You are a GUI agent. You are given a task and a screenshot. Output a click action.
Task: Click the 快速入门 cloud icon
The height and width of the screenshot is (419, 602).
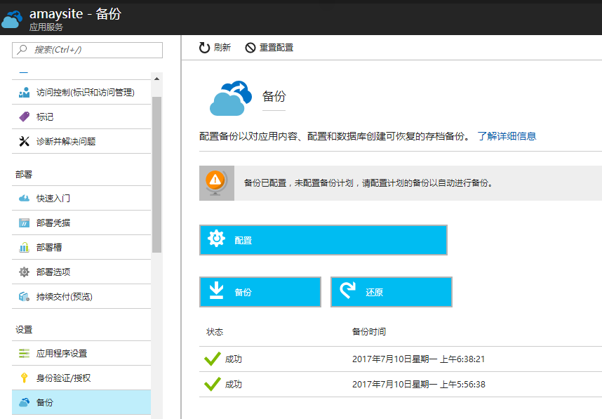click(25, 198)
